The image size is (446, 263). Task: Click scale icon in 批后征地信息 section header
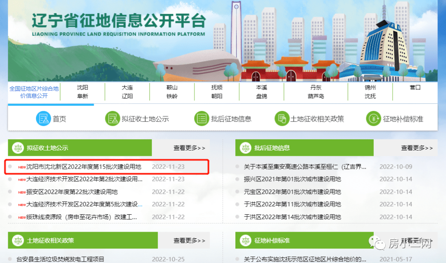(x=245, y=148)
